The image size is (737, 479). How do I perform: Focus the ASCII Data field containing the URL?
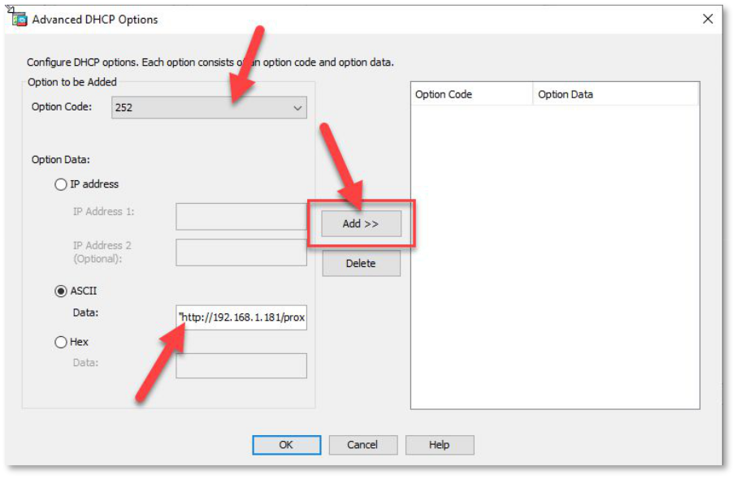pyautogui.click(x=241, y=317)
